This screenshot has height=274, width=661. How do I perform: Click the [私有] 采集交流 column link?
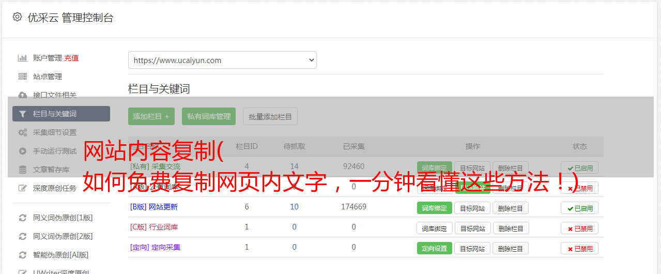[x=156, y=166]
